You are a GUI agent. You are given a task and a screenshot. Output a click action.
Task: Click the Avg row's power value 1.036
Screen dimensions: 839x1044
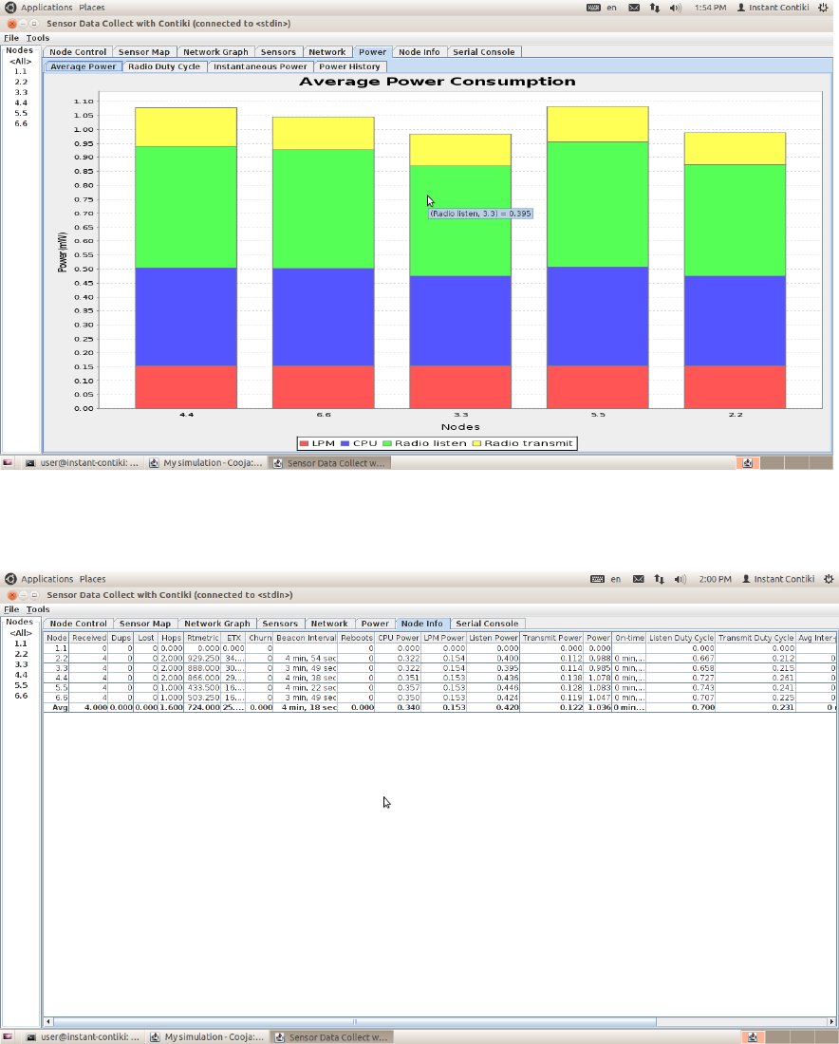[x=599, y=707]
